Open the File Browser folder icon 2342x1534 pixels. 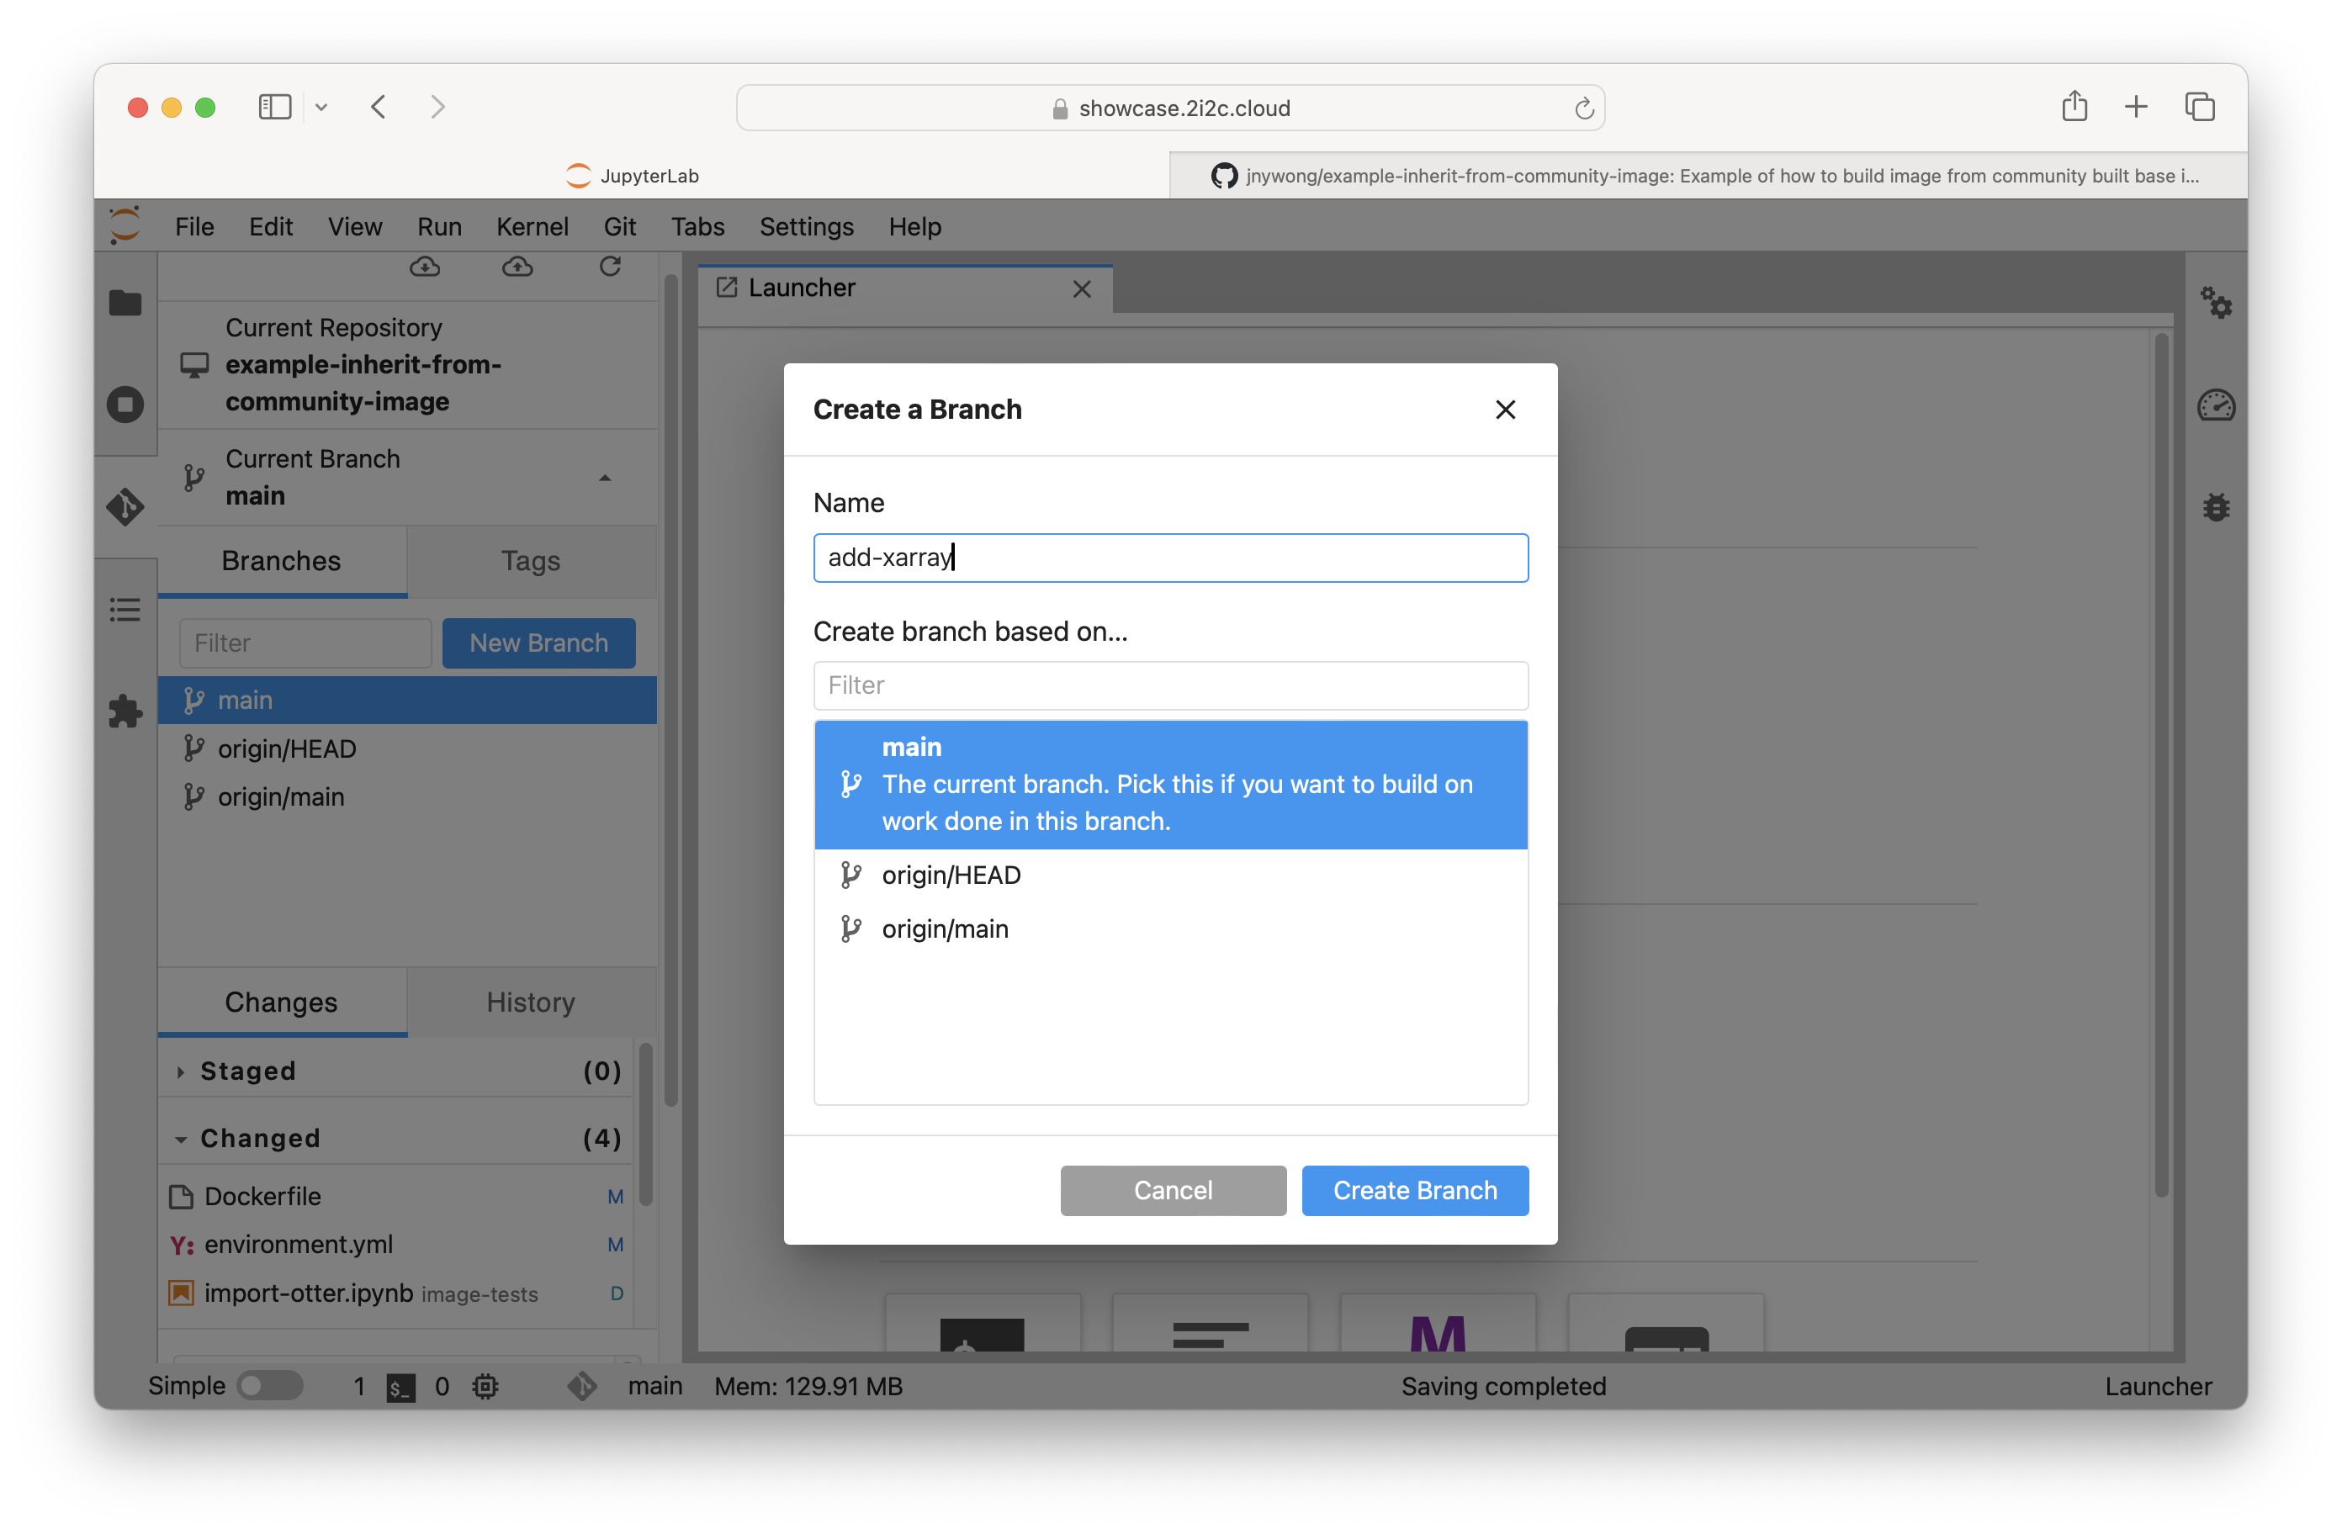point(125,303)
